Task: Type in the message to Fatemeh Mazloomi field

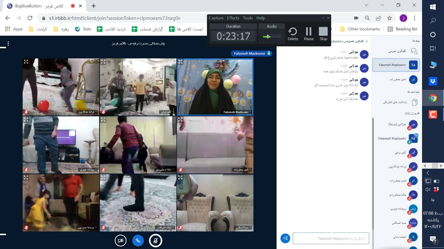Action: (x=331, y=238)
